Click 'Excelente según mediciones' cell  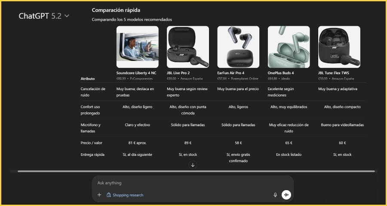(x=281, y=92)
